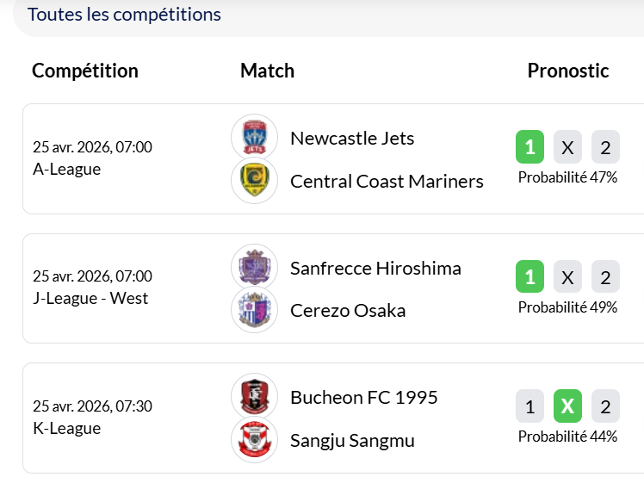Choose prediction 2 for Bucheon FC match
The image size is (644, 477).
[x=605, y=406]
